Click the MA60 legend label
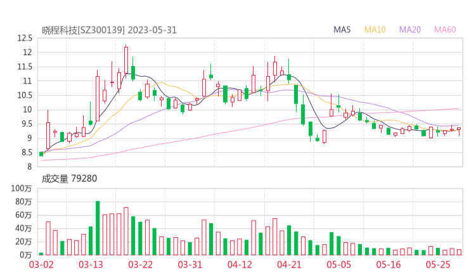The height and width of the screenshot is (279, 469). pyautogui.click(x=445, y=30)
